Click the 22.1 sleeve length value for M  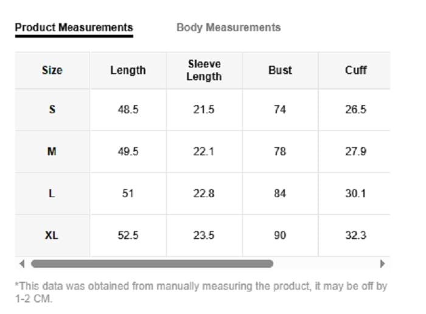pos(204,152)
